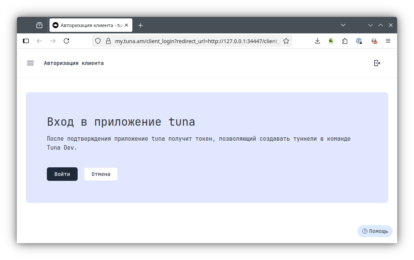Open the Firefox application menu
The width and height of the screenshot is (414, 260).
pos(388,41)
